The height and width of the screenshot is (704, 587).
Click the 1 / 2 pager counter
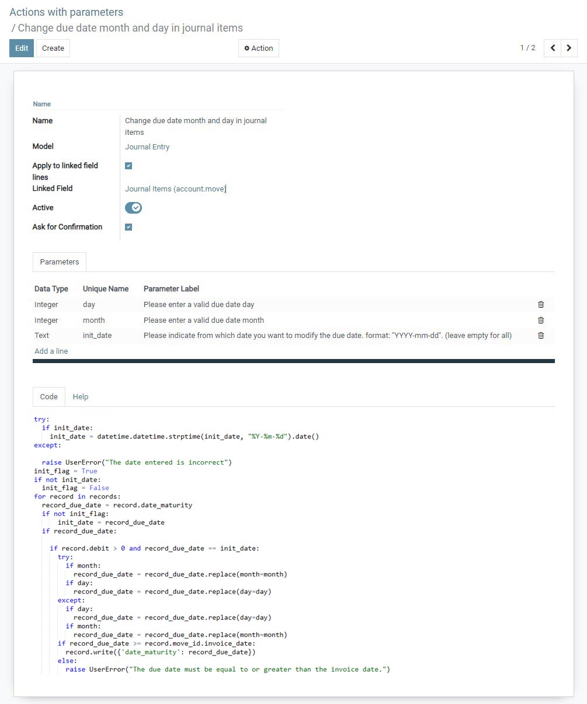tap(527, 48)
